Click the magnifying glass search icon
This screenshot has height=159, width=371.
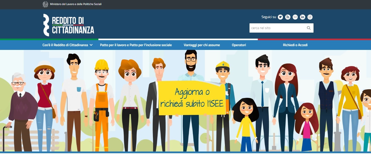(x=309, y=28)
